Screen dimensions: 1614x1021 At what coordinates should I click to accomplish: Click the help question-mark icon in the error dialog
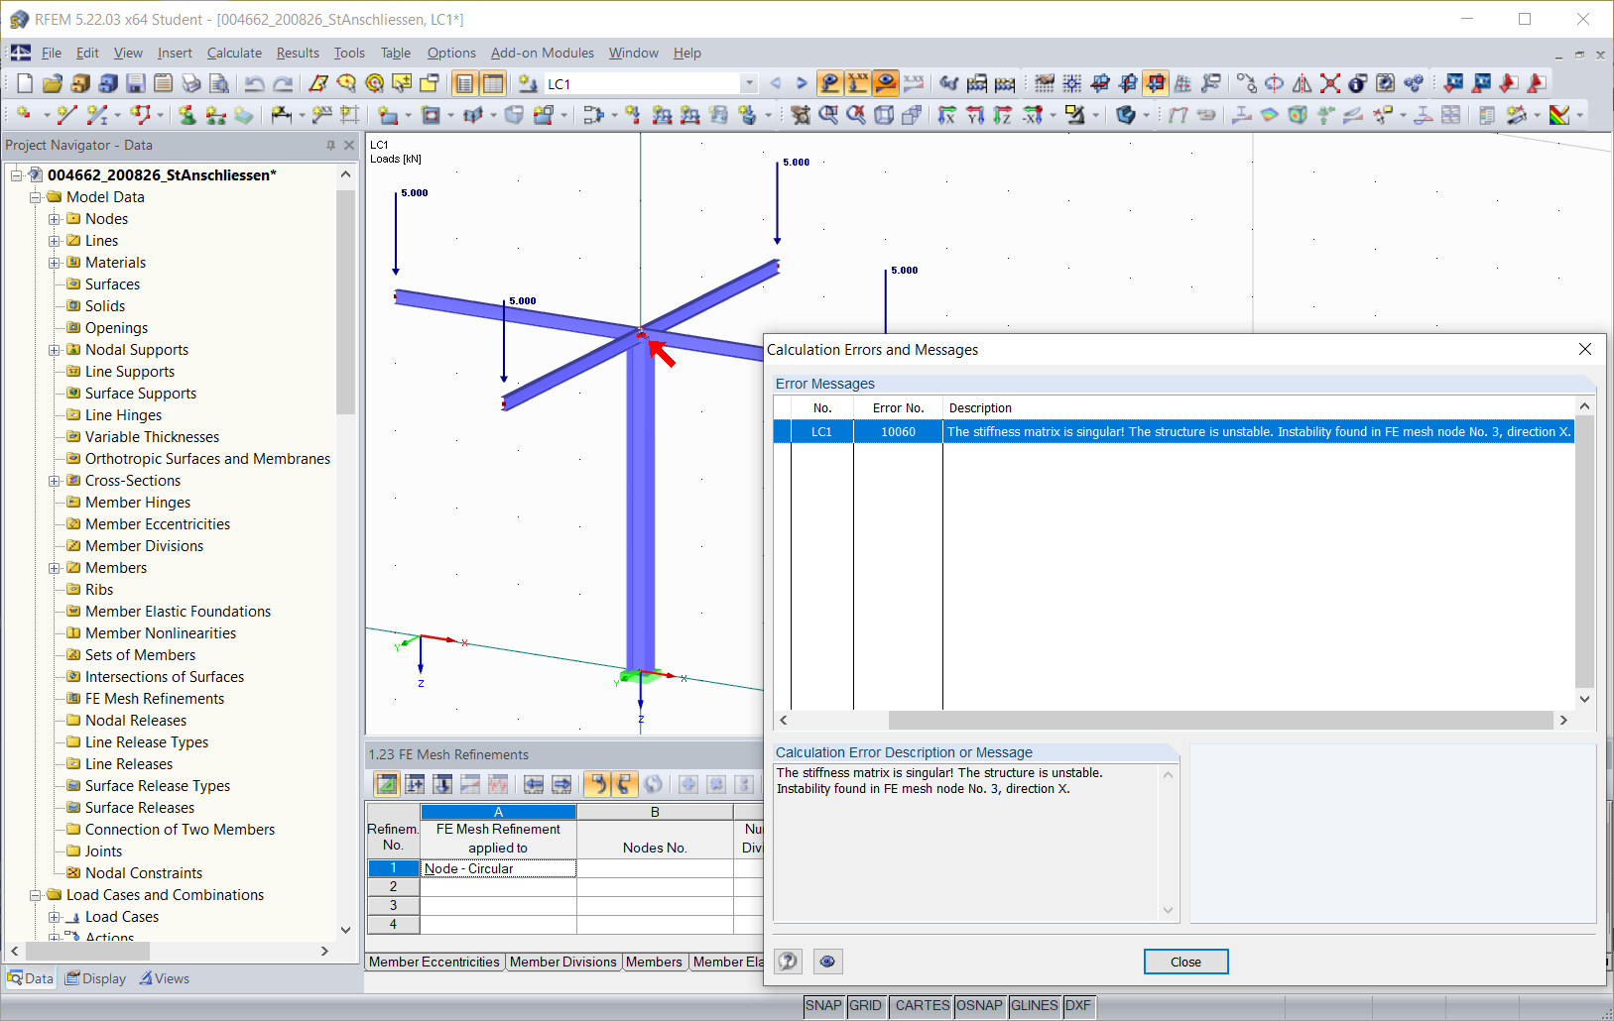788,962
